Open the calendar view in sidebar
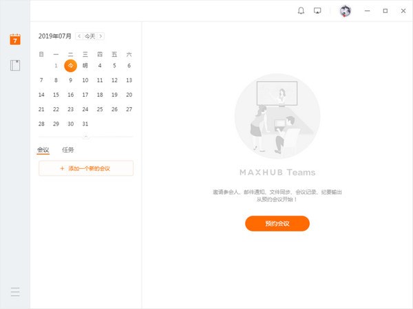Image resolution: width=413 pixels, height=309 pixels. pyautogui.click(x=15, y=40)
